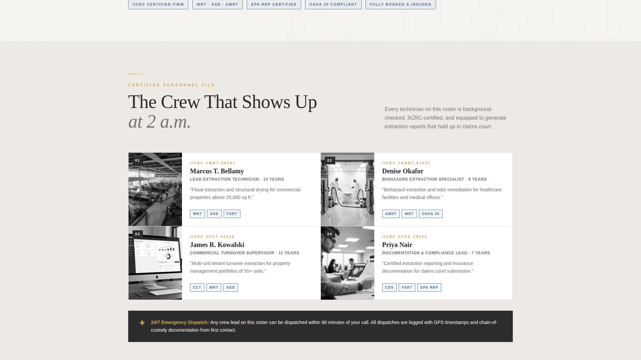Click Denise Okafor's AMRT tag
Image resolution: width=641 pixels, height=360 pixels.
(x=391, y=214)
